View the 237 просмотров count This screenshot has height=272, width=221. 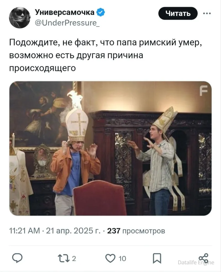[x=136, y=231]
